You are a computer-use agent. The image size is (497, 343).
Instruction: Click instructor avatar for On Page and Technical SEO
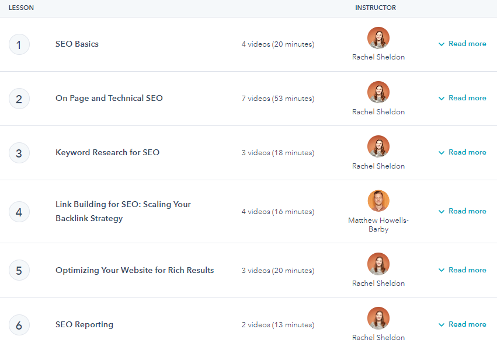point(378,92)
